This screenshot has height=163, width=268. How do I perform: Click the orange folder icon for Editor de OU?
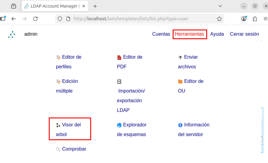(x=180, y=82)
